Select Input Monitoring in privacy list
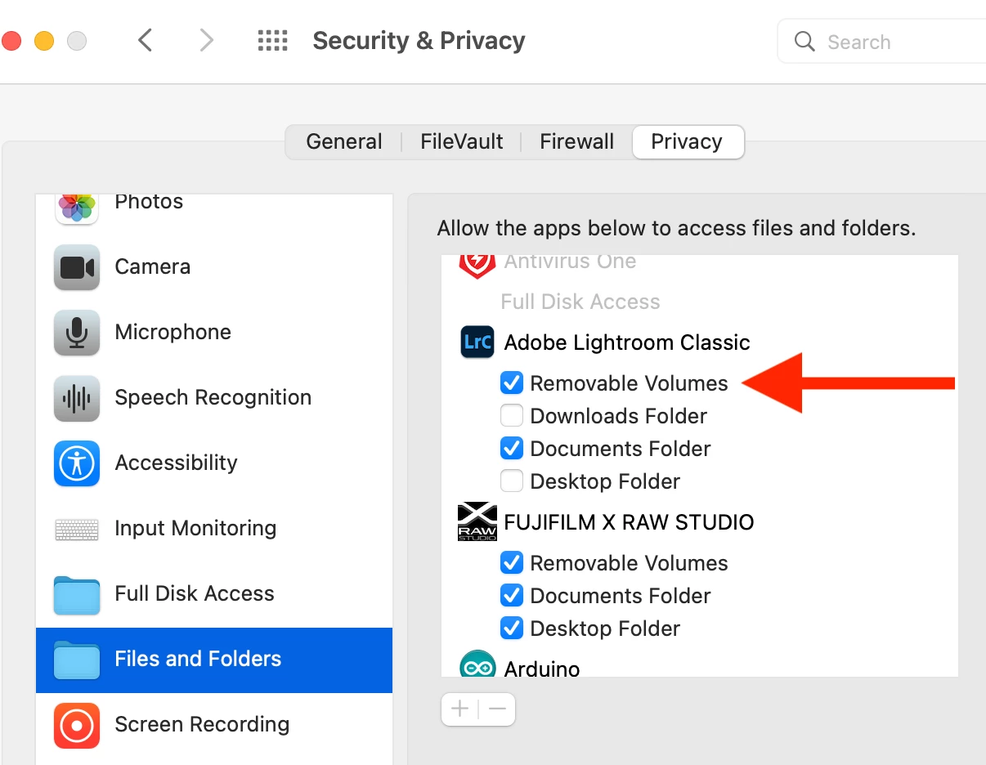Viewport: 986px width, 765px height. 195,528
